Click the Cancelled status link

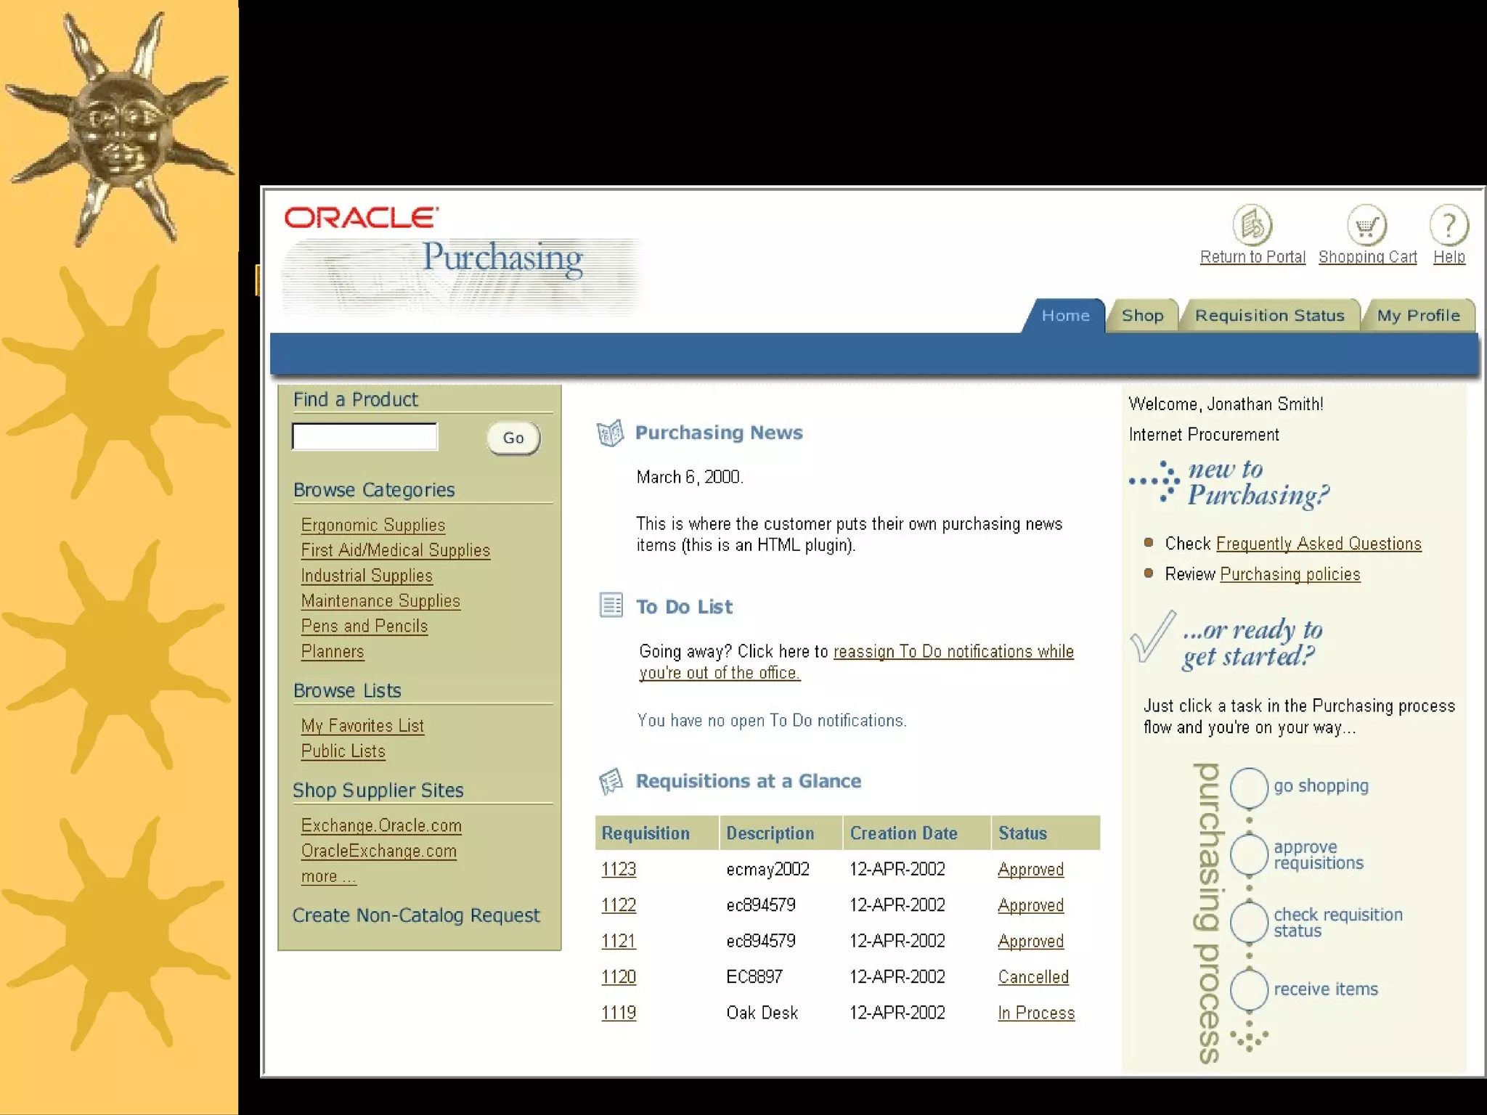pos(1033,977)
